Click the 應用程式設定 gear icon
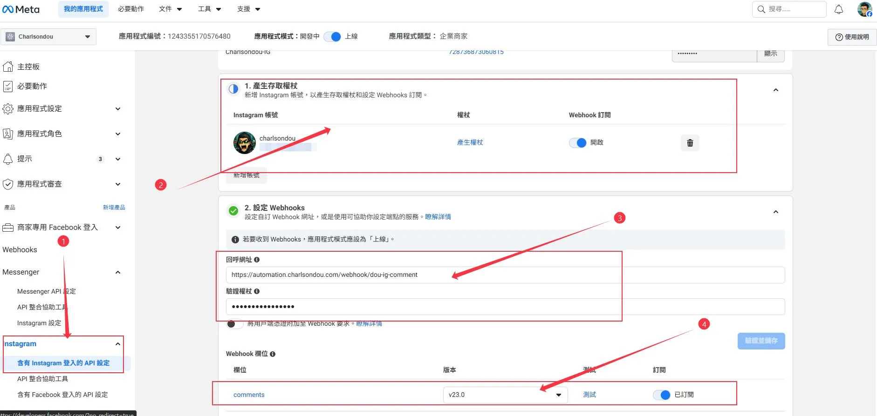877x416 pixels. 8,108
